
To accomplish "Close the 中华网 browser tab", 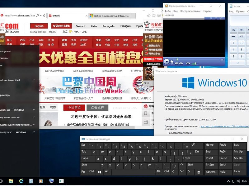I will tap(87, 16).
